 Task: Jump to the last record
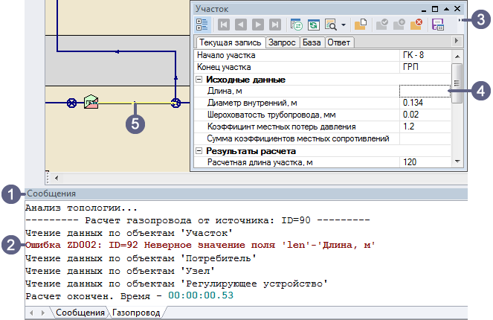[275, 25]
